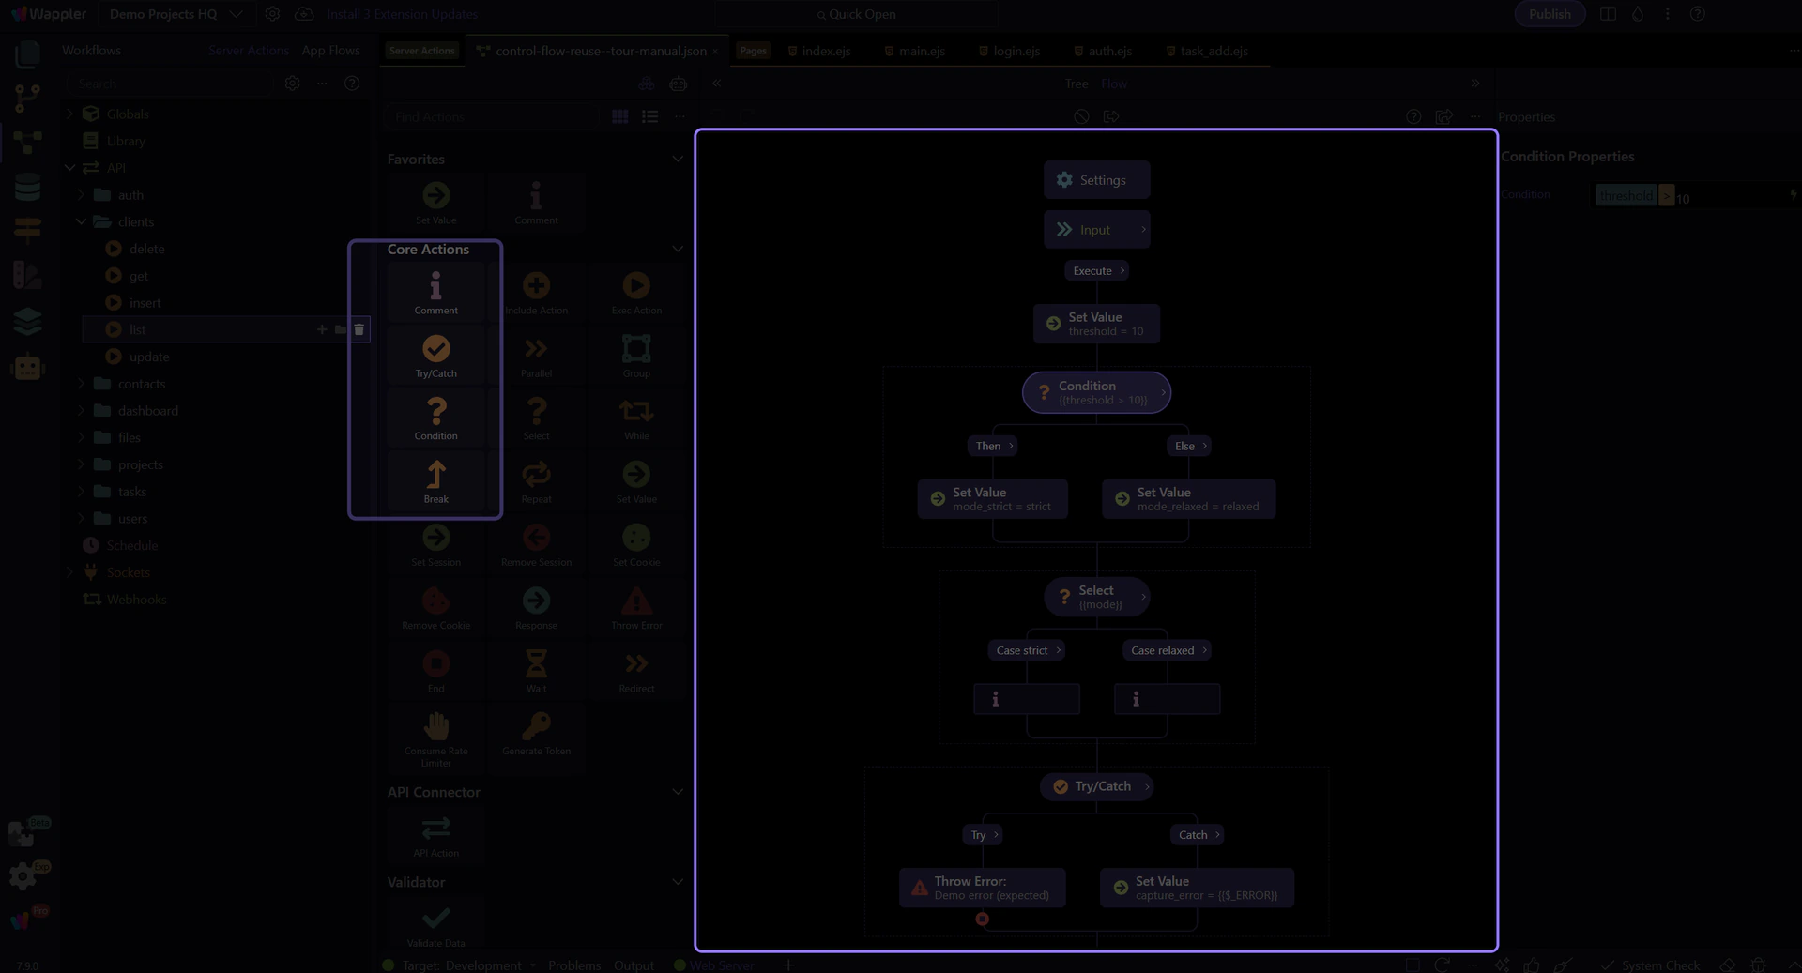Screen dimensions: 1802x973
Task: Click the Quick Open search box
Action: 856,14
